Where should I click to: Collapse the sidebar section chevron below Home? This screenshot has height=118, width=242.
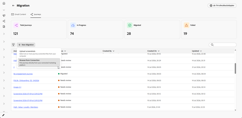coord(4,10)
